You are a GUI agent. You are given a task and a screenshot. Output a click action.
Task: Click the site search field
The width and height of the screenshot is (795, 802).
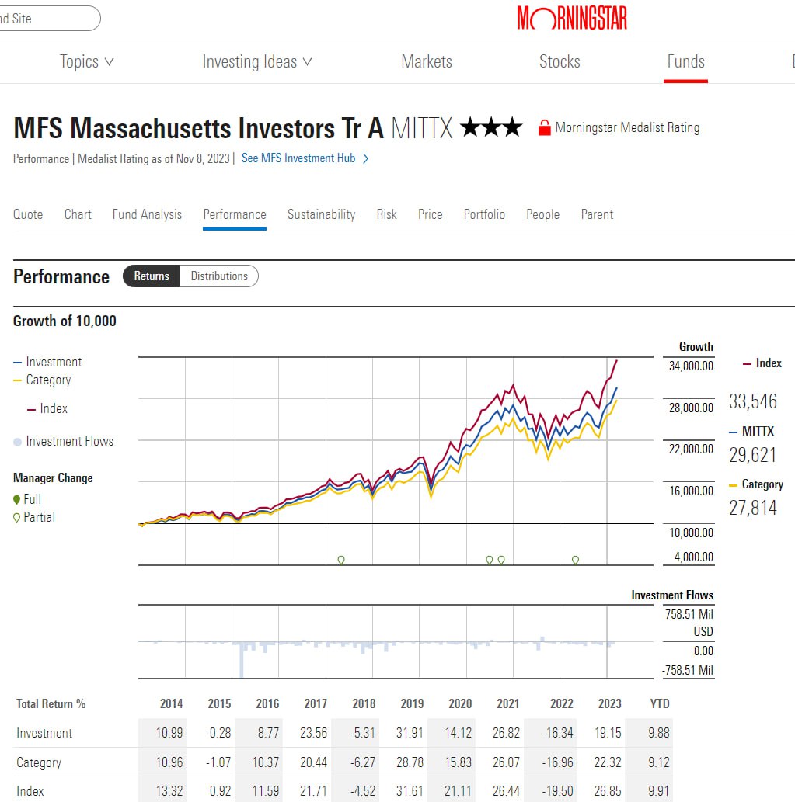point(47,19)
